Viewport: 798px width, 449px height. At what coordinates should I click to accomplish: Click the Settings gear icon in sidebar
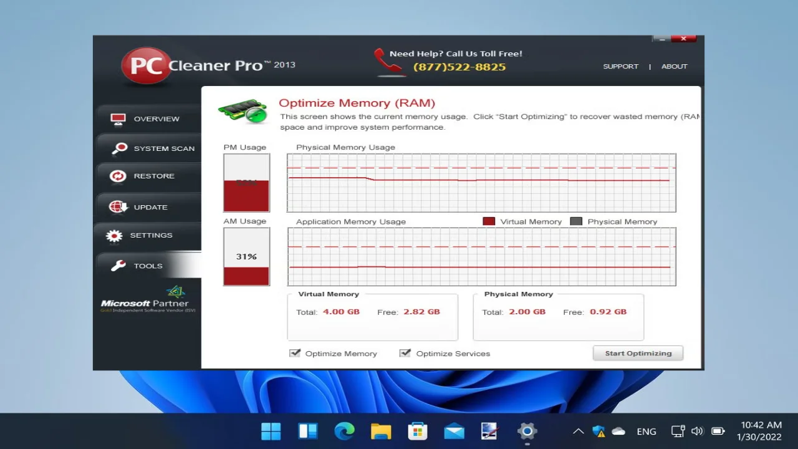click(x=114, y=236)
